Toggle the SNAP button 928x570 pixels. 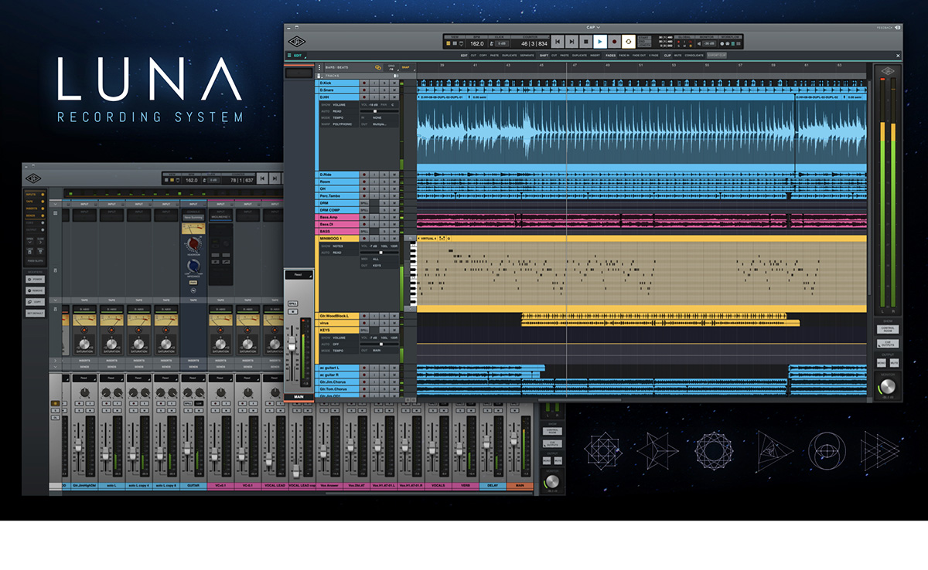tap(405, 67)
